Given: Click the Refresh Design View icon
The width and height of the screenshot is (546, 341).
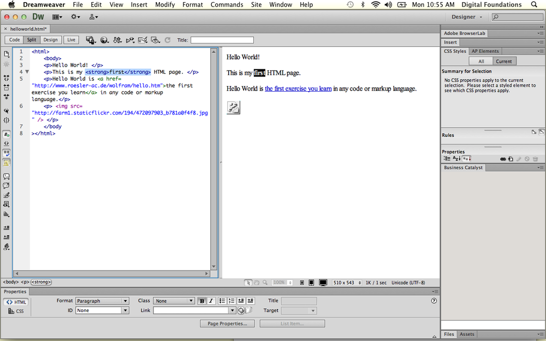Looking at the screenshot, I should click(168, 40).
